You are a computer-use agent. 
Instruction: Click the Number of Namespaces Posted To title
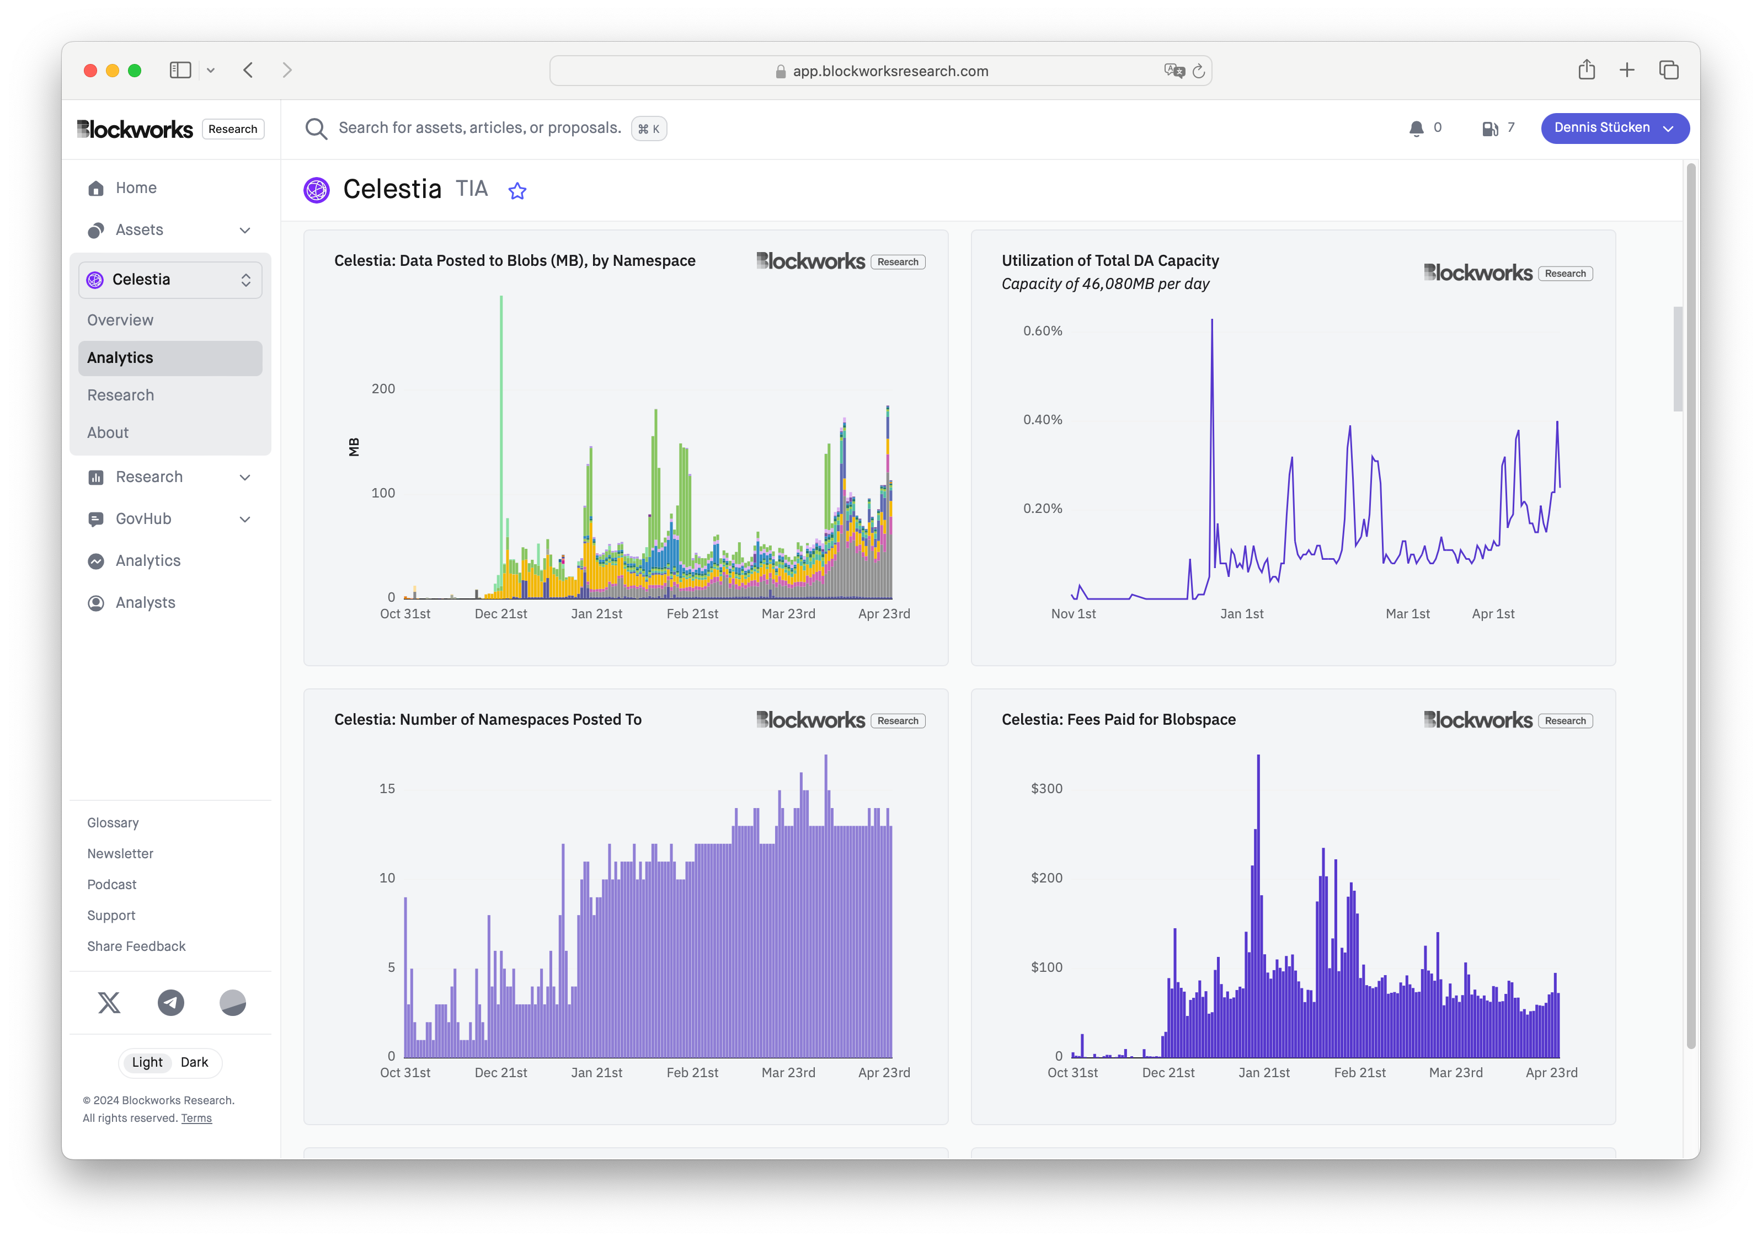click(487, 720)
